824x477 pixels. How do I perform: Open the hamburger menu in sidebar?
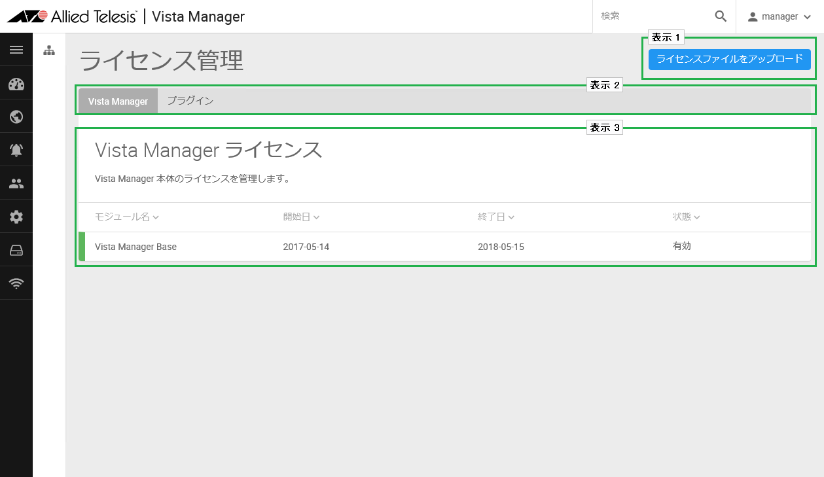coord(16,50)
